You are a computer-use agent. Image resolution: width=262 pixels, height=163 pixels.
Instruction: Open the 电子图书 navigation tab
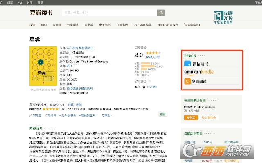point(105,25)
